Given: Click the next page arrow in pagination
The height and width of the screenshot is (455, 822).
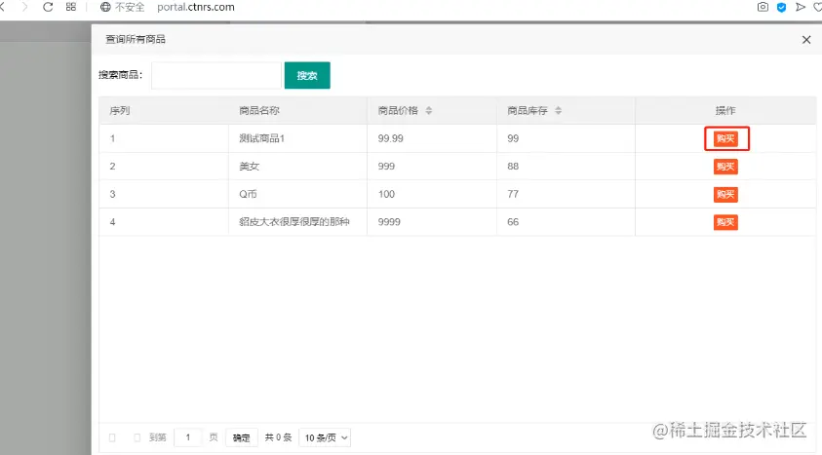Looking at the screenshot, I should (x=137, y=437).
